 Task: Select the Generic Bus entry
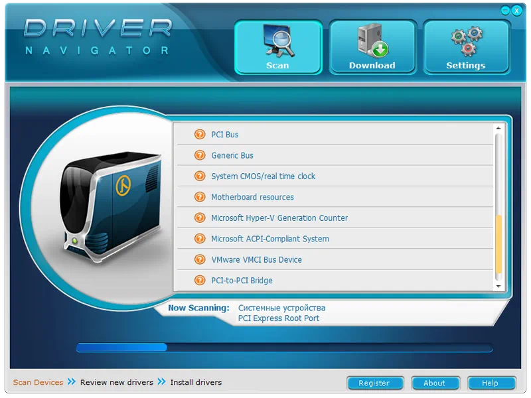[232, 156]
